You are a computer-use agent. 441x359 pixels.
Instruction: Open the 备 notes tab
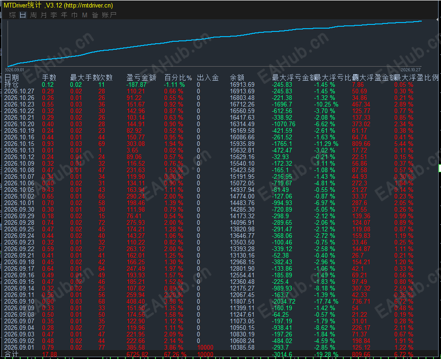tap(95, 15)
